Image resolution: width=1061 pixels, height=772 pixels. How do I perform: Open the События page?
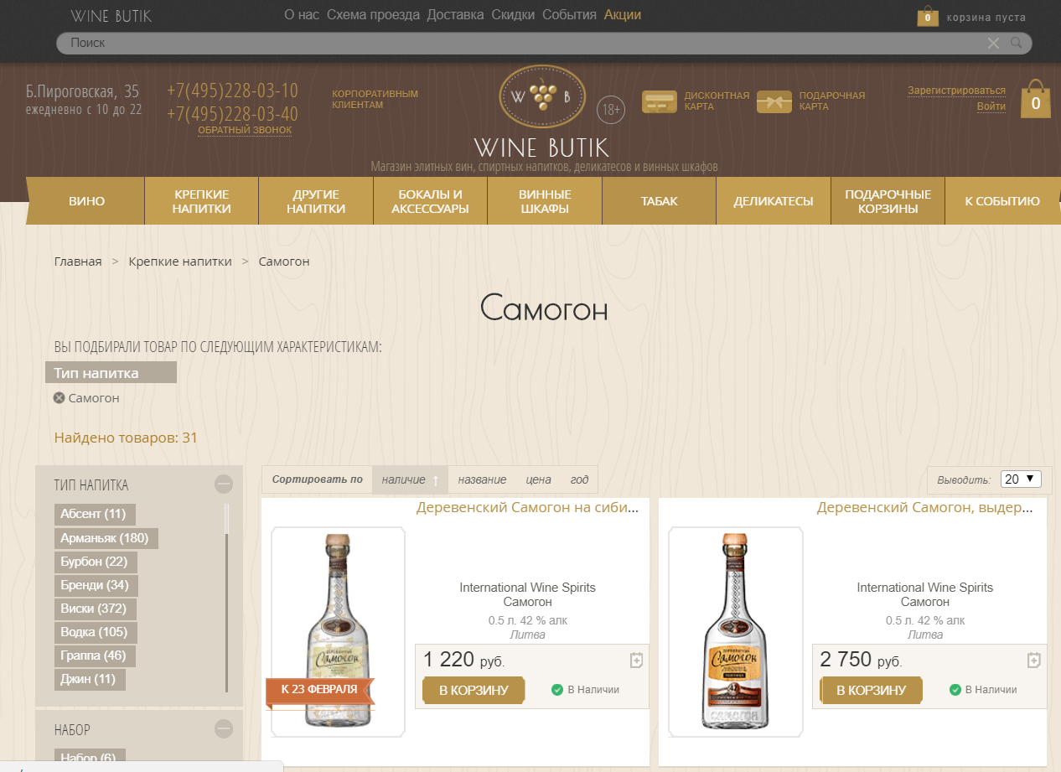pyautogui.click(x=569, y=15)
